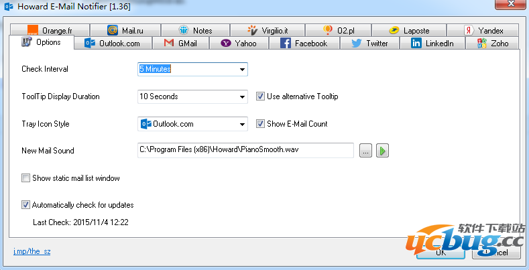529x270 pixels.
Task: Click the New Mail Sound label
Action: (x=48, y=151)
